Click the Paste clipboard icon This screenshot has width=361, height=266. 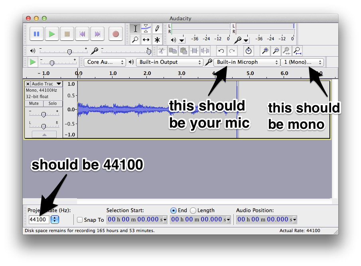click(183, 51)
